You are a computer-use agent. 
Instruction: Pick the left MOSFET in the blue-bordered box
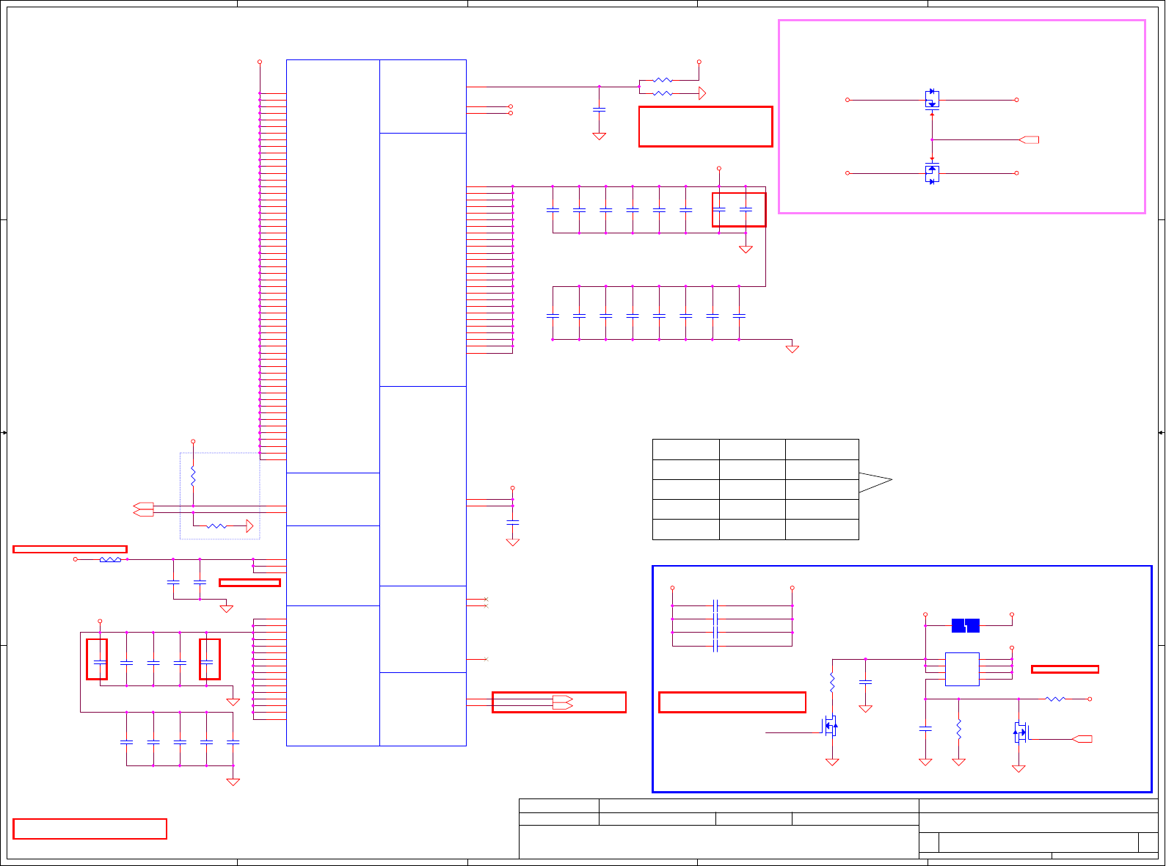tap(830, 727)
